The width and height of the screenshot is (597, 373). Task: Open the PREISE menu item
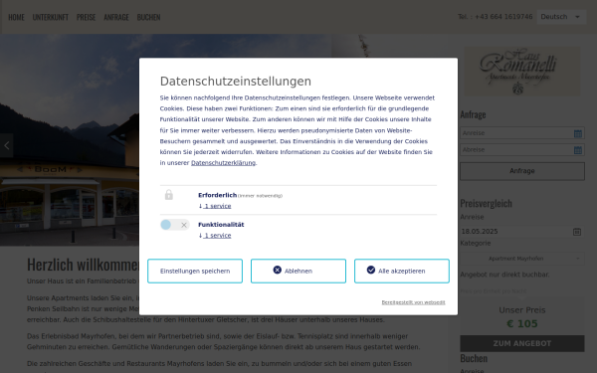click(x=86, y=17)
